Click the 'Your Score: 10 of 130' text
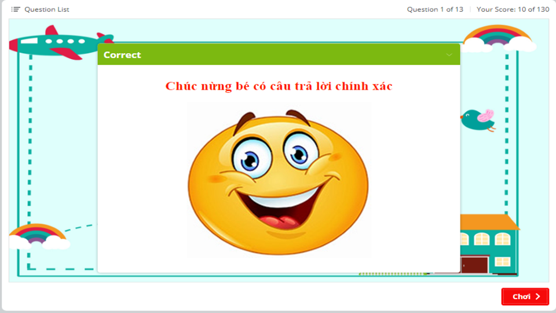 (513, 9)
